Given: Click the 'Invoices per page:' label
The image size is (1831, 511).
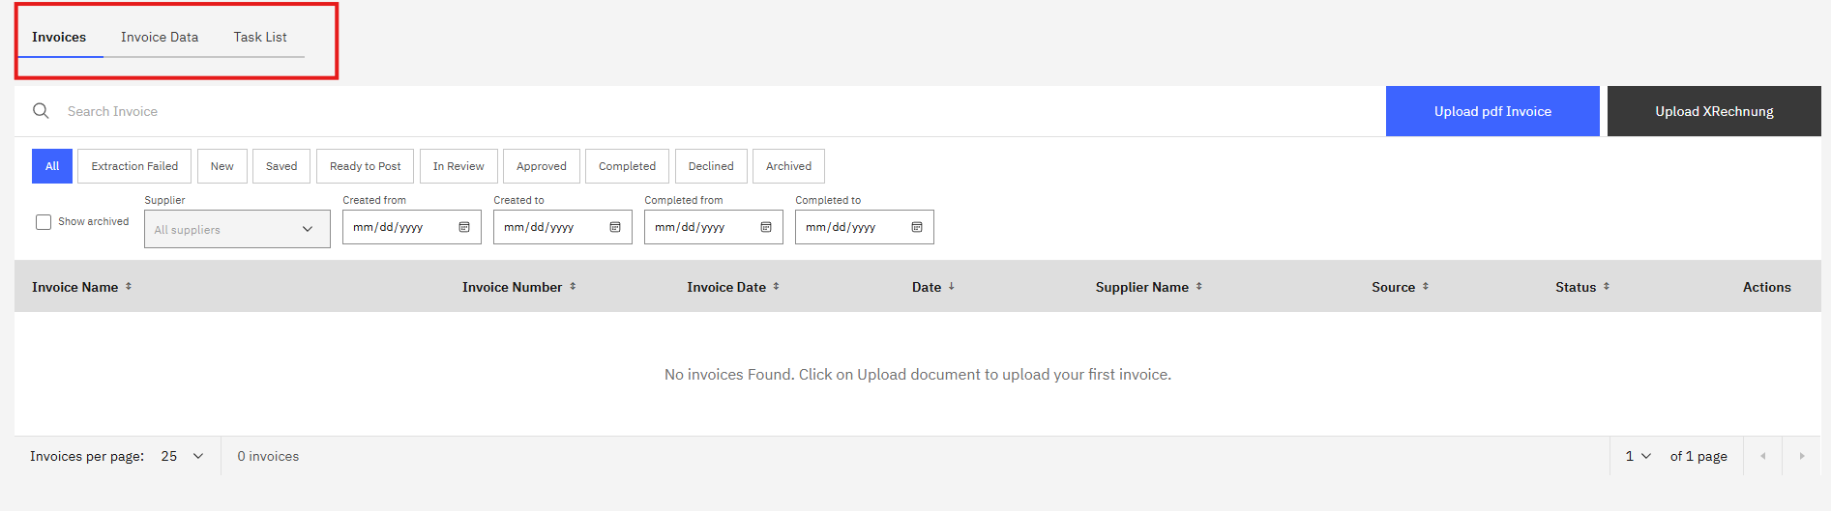Looking at the screenshot, I should 87,456.
